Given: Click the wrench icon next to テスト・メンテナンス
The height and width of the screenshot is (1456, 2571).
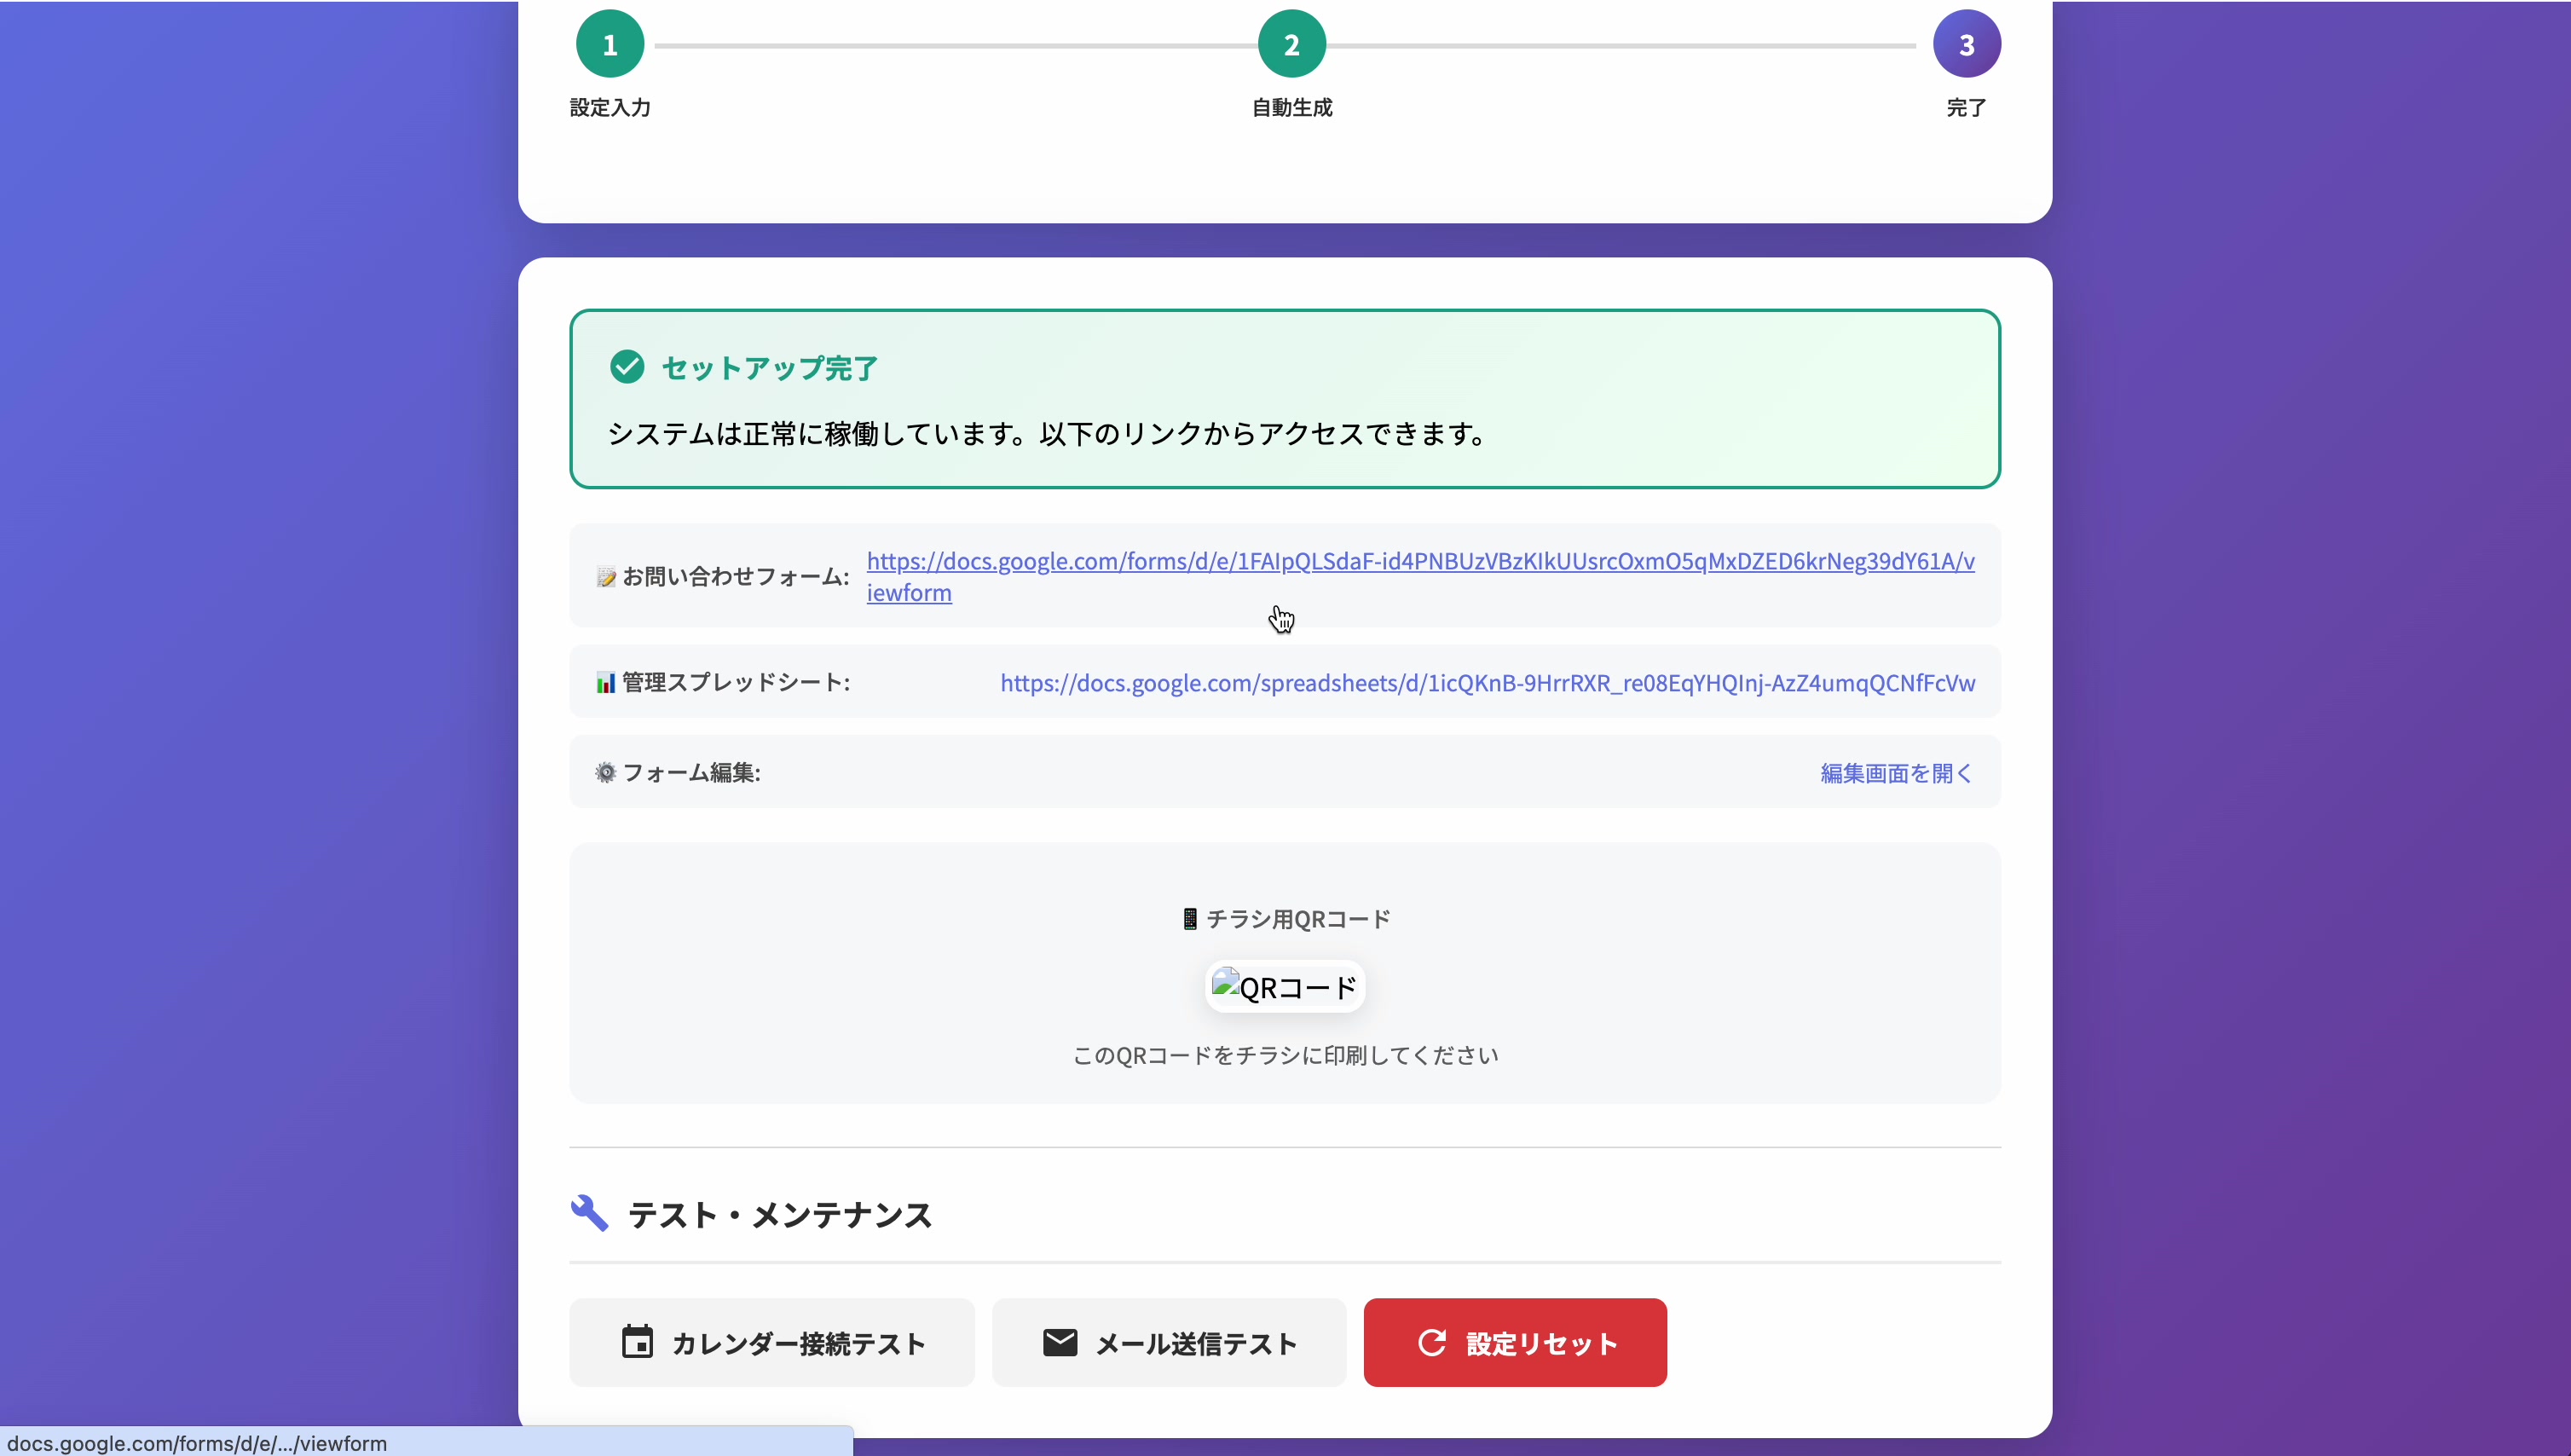Looking at the screenshot, I should [589, 1212].
